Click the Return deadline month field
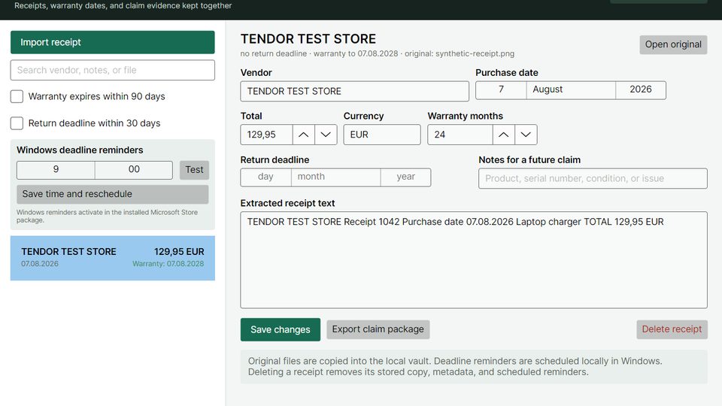The width and height of the screenshot is (722, 406). [335, 177]
